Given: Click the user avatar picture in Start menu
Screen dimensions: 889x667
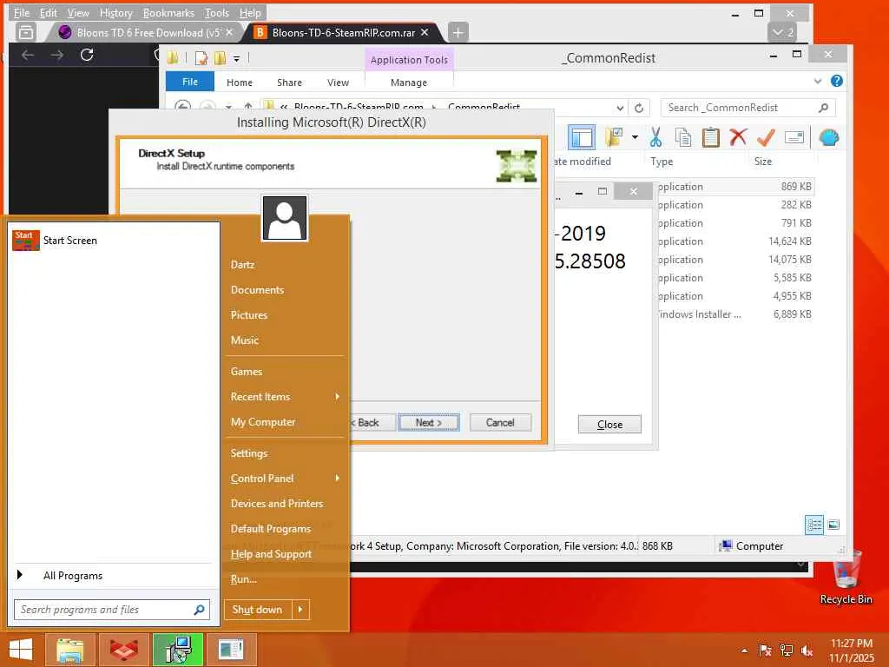Looking at the screenshot, I should click(285, 218).
